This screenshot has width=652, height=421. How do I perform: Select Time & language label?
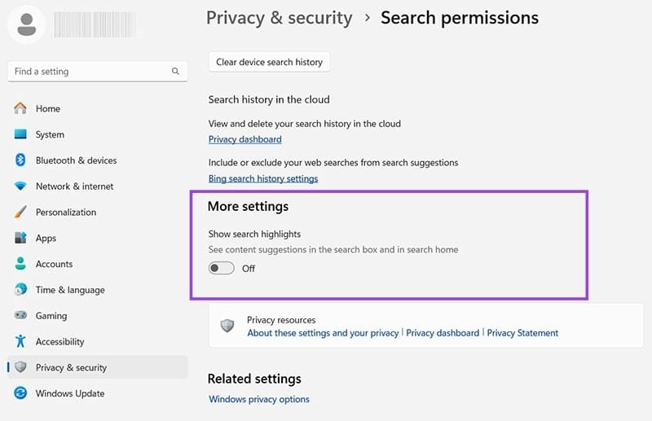70,290
